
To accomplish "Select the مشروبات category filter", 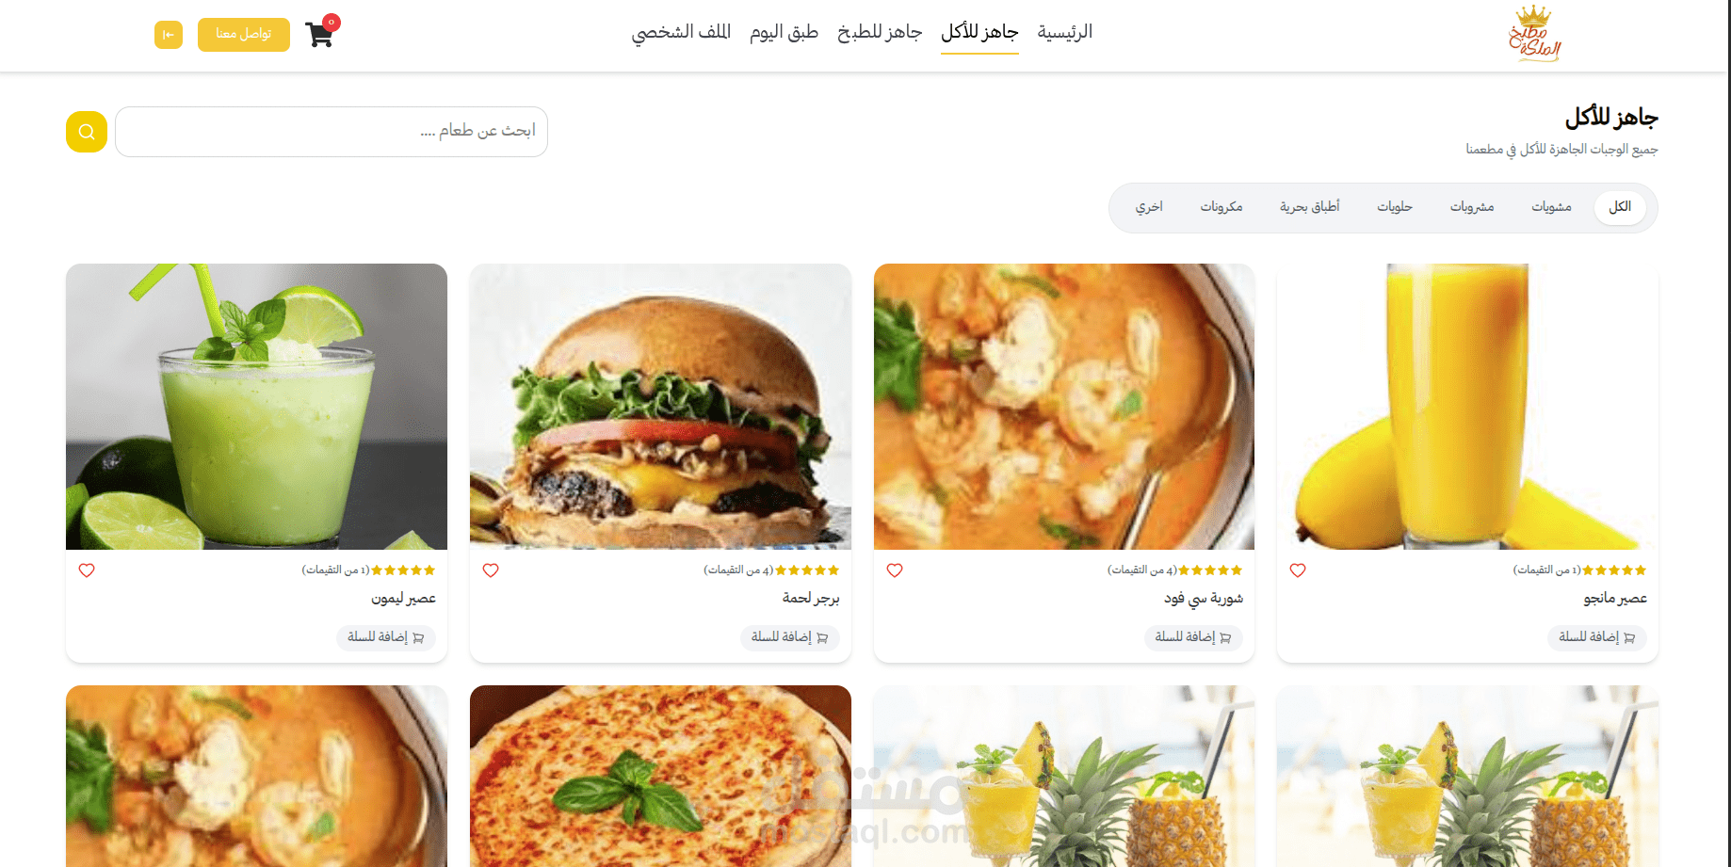I will click(x=1472, y=207).
